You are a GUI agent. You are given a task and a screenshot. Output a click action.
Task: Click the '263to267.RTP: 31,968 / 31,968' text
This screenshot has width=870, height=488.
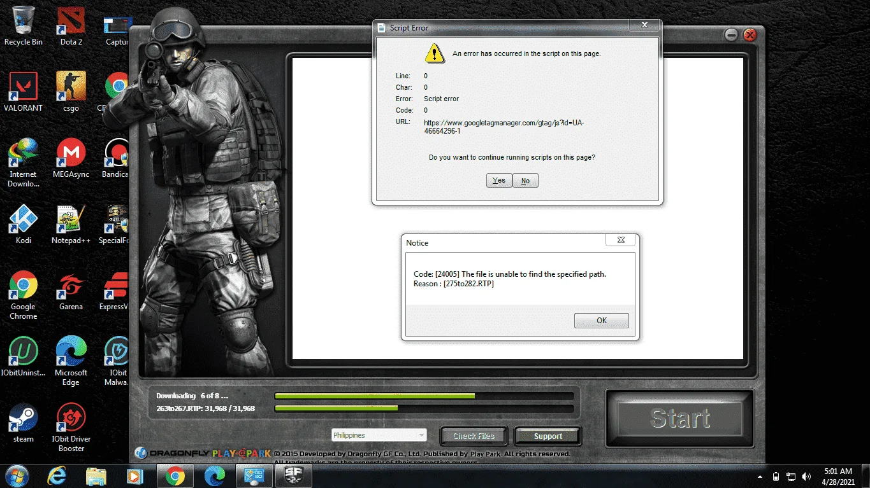tap(205, 408)
